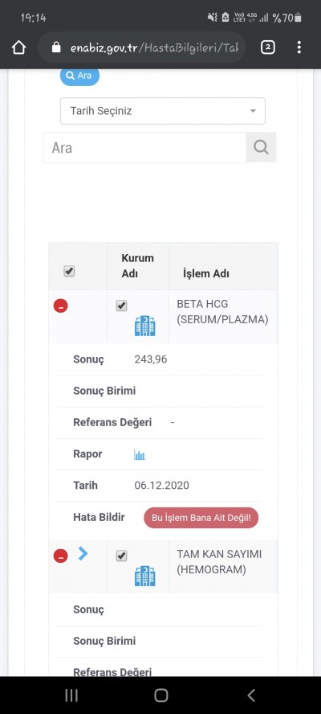Tap the Android recent apps button
Viewport: 321px width, 714px height.
(71, 696)
